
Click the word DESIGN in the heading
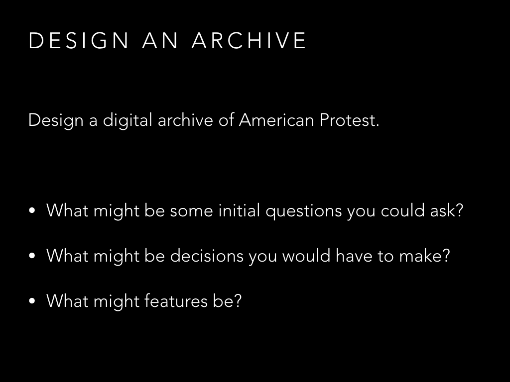click(79, 41)
